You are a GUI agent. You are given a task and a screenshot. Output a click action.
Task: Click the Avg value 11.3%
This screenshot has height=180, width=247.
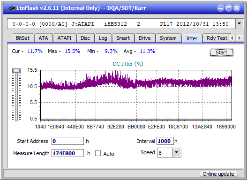[x=148, y=51]
